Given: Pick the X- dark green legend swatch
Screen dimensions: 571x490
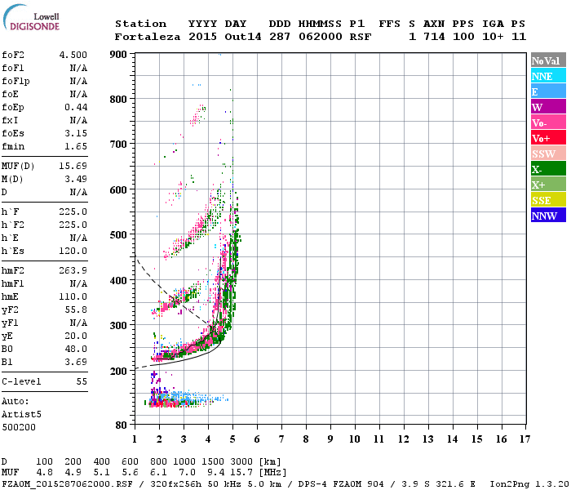Looking at the screenshot, I should [x=548, y=168].
